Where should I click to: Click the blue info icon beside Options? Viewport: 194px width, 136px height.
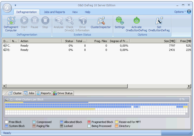(189, 12)
